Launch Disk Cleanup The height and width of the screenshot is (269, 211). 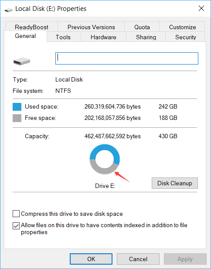(x=175, y=183)
